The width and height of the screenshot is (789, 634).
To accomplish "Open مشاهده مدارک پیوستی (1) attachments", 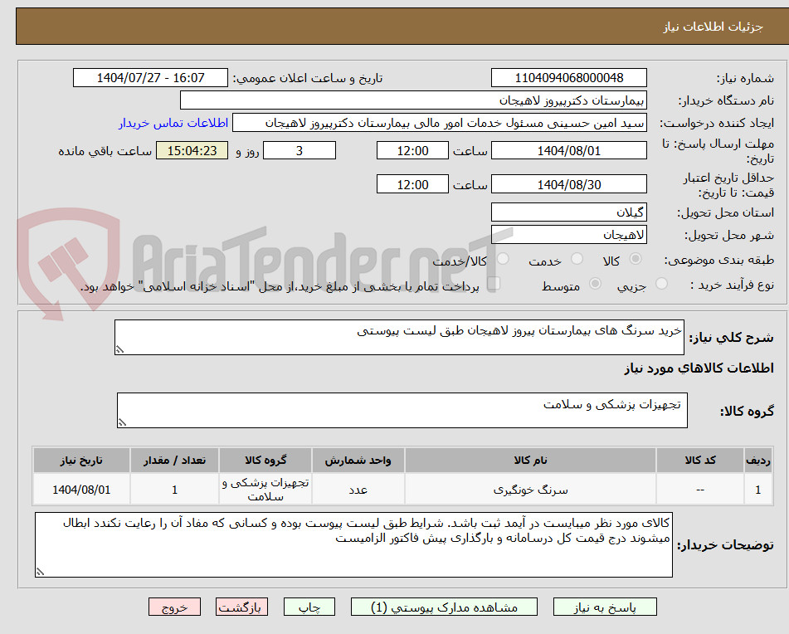I will (444, 607).
